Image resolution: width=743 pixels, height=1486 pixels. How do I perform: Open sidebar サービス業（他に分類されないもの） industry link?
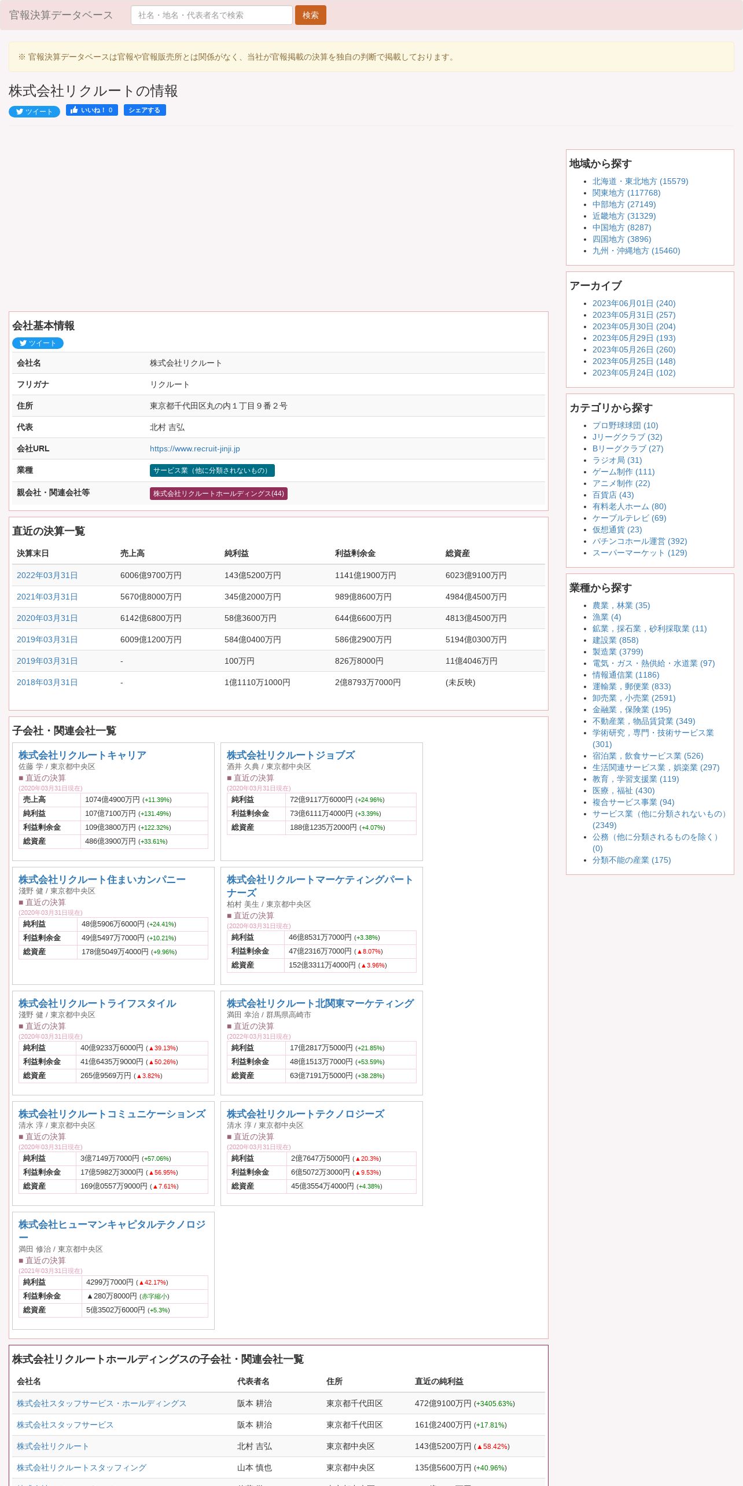tap(661, 819)
